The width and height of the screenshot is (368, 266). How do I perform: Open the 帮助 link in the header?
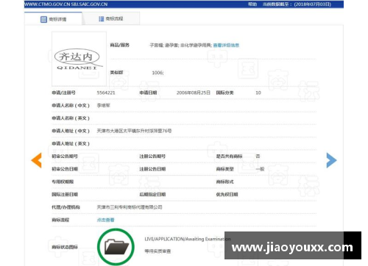(252, 4)
